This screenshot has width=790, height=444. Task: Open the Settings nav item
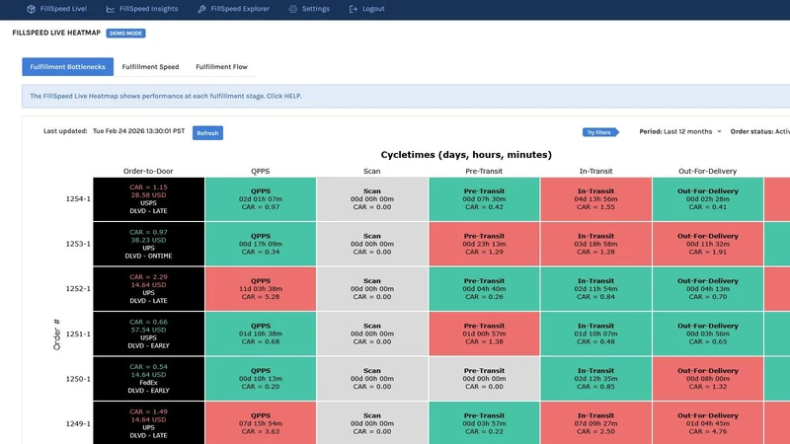pos(309,9)
